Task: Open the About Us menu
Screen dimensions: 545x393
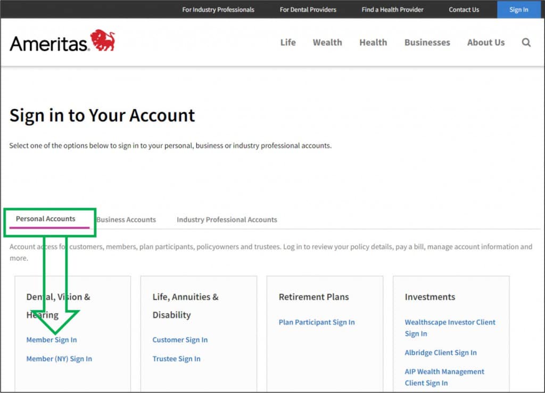Action: [485, 43]
